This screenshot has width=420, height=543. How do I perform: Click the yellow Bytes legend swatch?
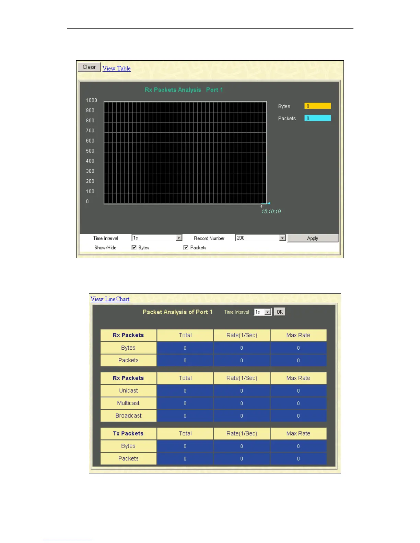318,106
